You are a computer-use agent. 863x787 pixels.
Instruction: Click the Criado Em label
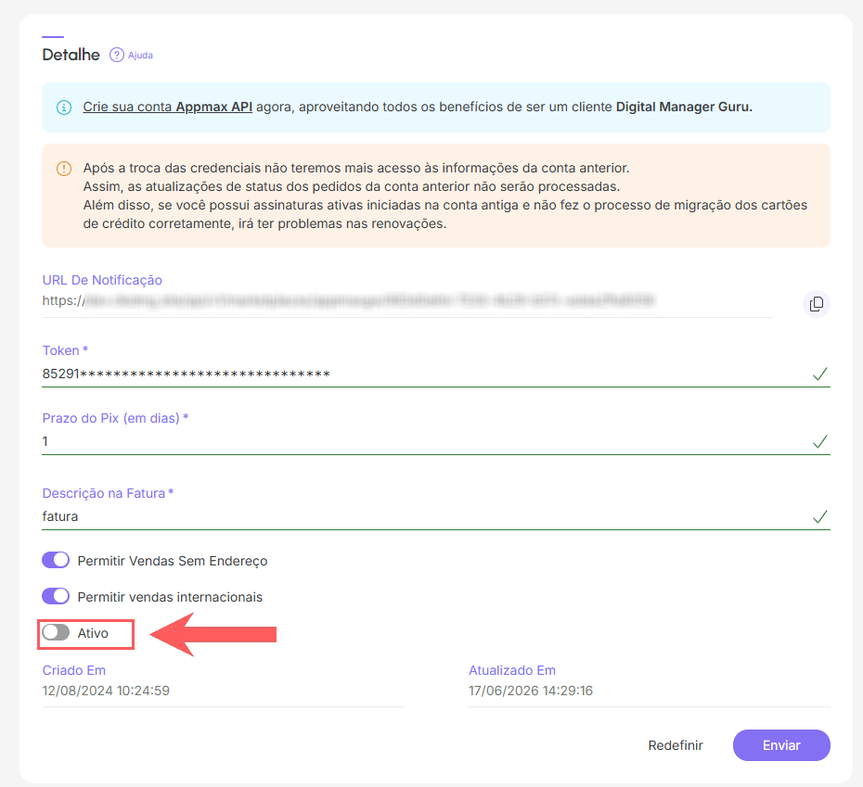(73, 670)
